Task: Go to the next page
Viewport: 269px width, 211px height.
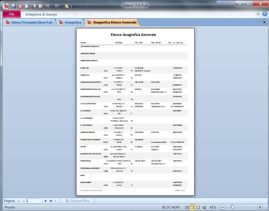Action: [46, 201]
